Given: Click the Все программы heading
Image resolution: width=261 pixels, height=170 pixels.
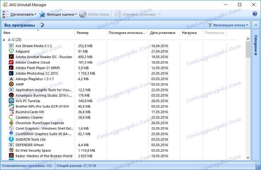Looking at the screenshot, I should [20, 25].
